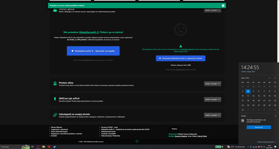The height and width of the screenshot is (149, 279).
Task: Open the notification center icon
Action: 275,147
